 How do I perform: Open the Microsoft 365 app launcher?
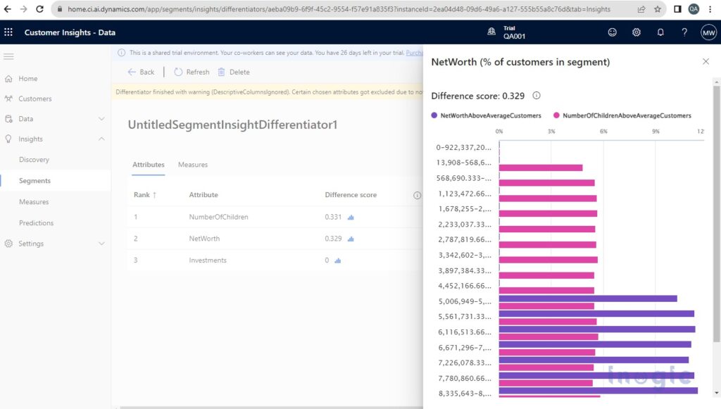pyautogui.click(x=8, y=32)
